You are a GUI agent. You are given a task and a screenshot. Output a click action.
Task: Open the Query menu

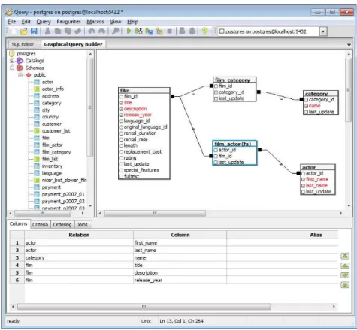coord(44,22)
